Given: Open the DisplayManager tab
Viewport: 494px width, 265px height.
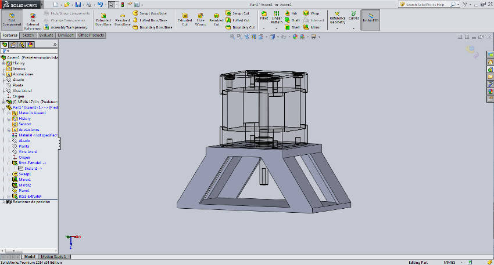Looking at the screenshot, I should 30,45.
